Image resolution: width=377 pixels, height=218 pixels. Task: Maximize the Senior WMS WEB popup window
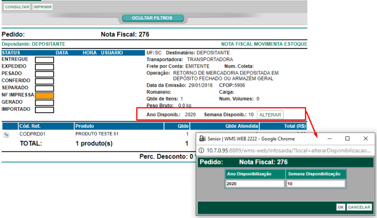pyautogui.click(x=347, y=139)
